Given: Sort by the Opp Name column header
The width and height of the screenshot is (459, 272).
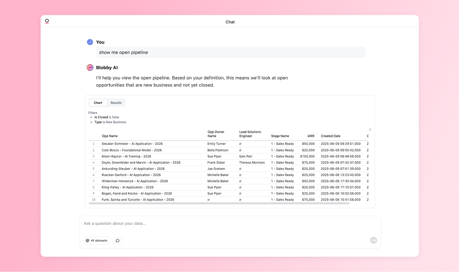Looking at the screenshot, I should (x=110, y=136).
